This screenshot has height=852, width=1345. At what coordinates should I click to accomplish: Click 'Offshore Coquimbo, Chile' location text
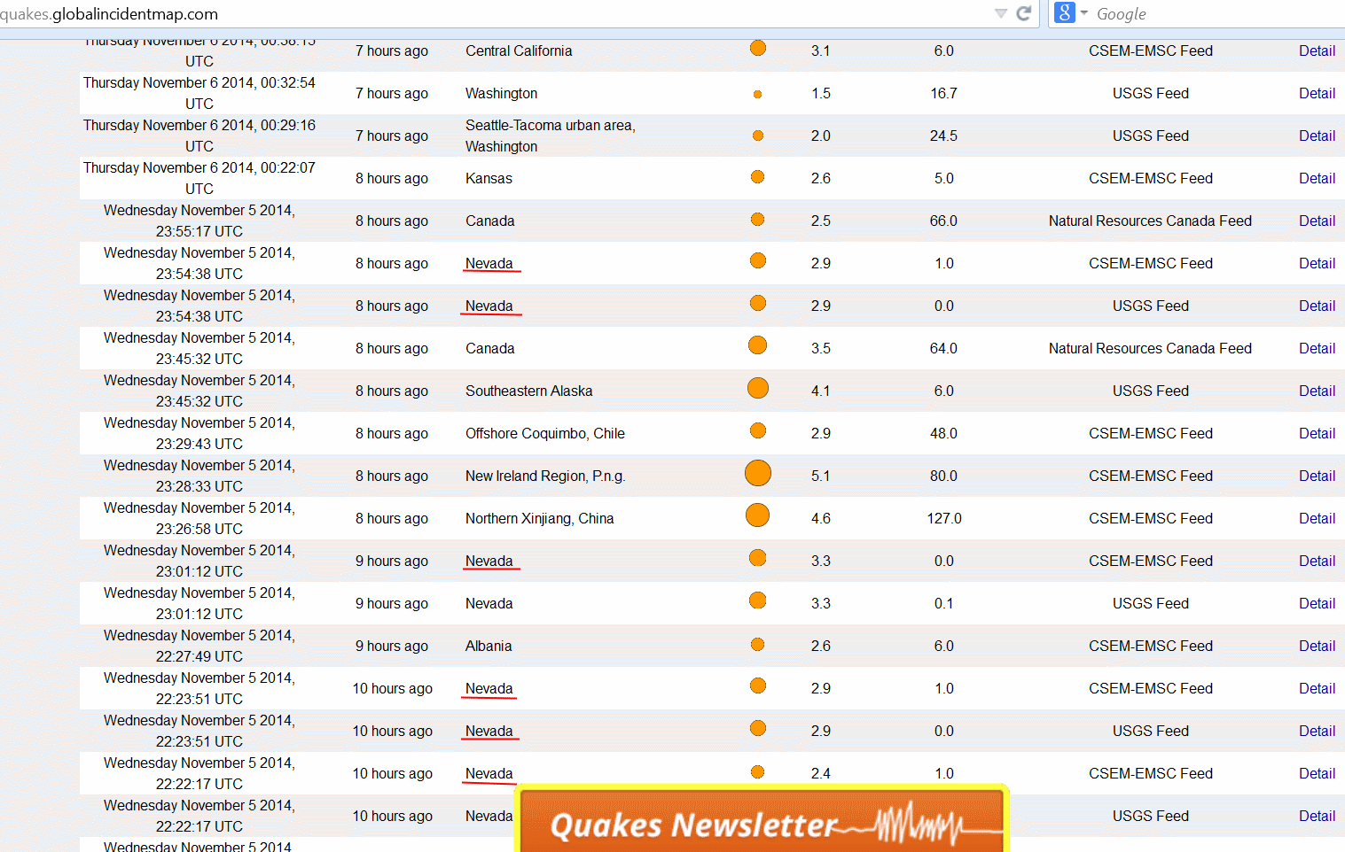544,433
